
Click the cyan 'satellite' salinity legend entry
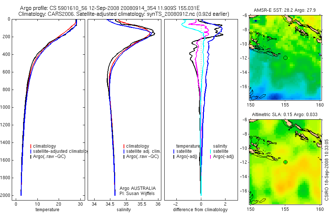point(219,151)
